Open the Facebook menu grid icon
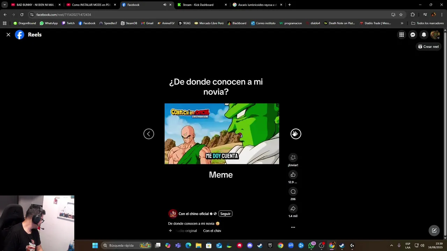Image resolution: width=447 pixels, height=251 pixels. point(402,35)
